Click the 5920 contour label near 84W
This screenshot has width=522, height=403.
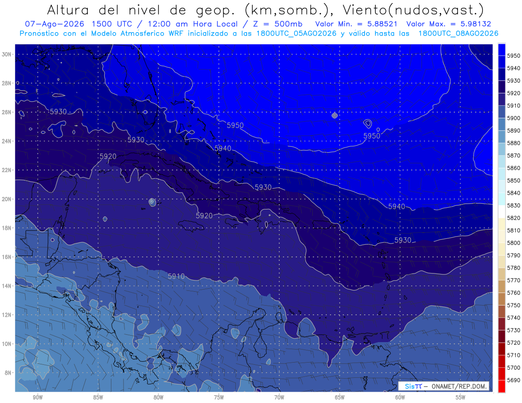click(108, 157)
